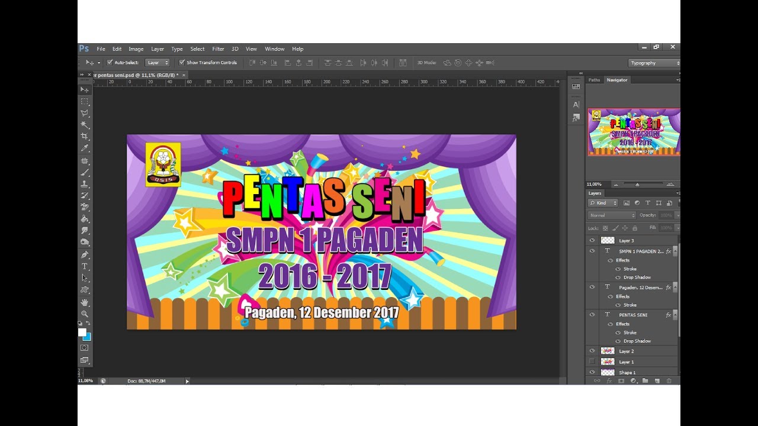Open the Typography workspace dropdown
The width and height of the screenshot is (758, 426).
click(x=654, y=63)
